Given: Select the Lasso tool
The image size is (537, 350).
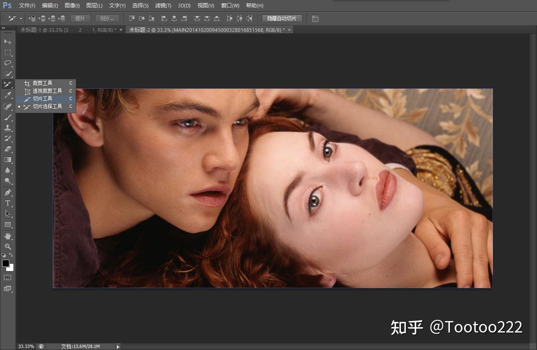Looking at the screenshot, I should 8,63.
